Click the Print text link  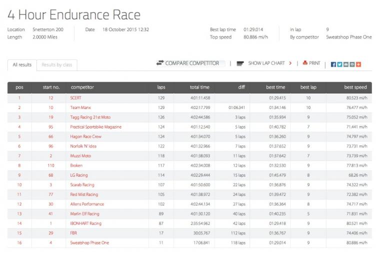pos(314,63)
